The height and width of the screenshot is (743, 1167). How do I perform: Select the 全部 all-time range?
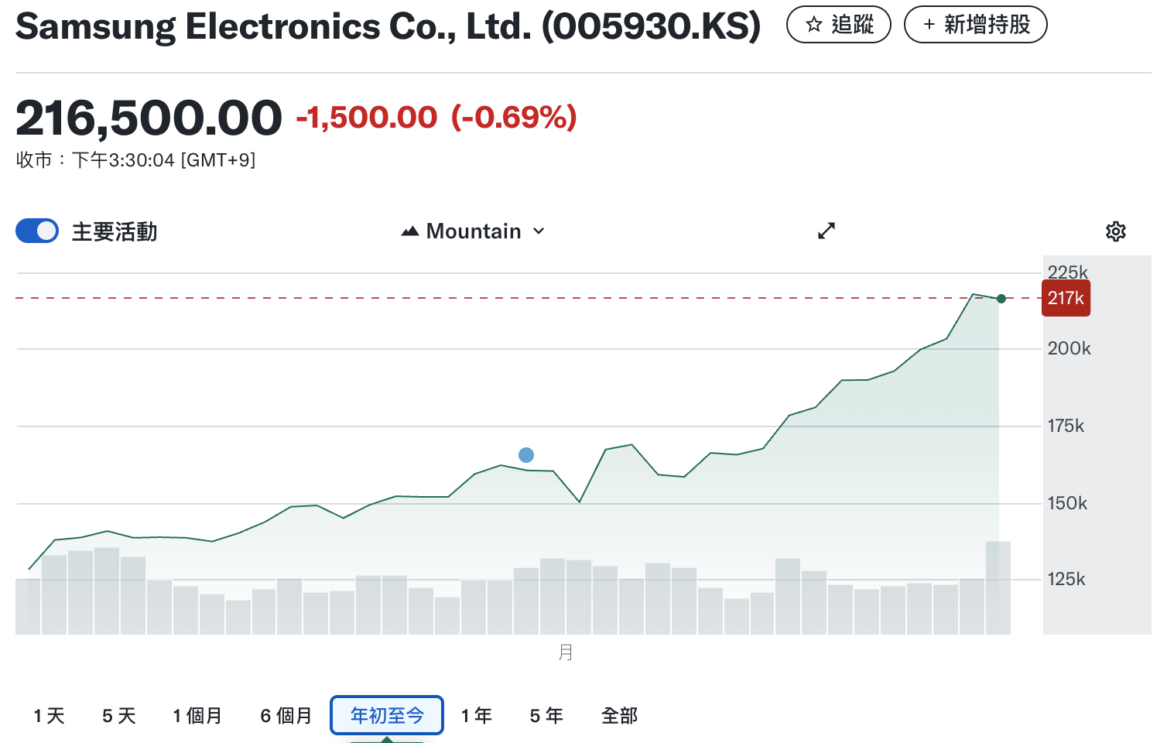point(619,716)
